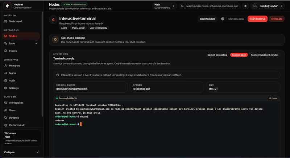Expand the Tasks submenu chevron
Image resolution: width=290 pixels, height=158 pixels.
(x=36, y=43)
